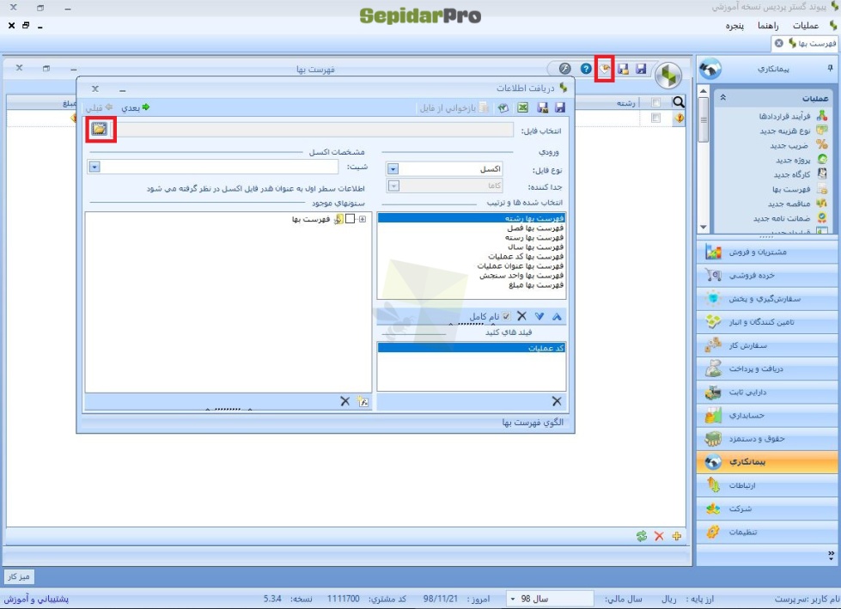
Task: Open the حسابداری module
Action: pos(767,416)
